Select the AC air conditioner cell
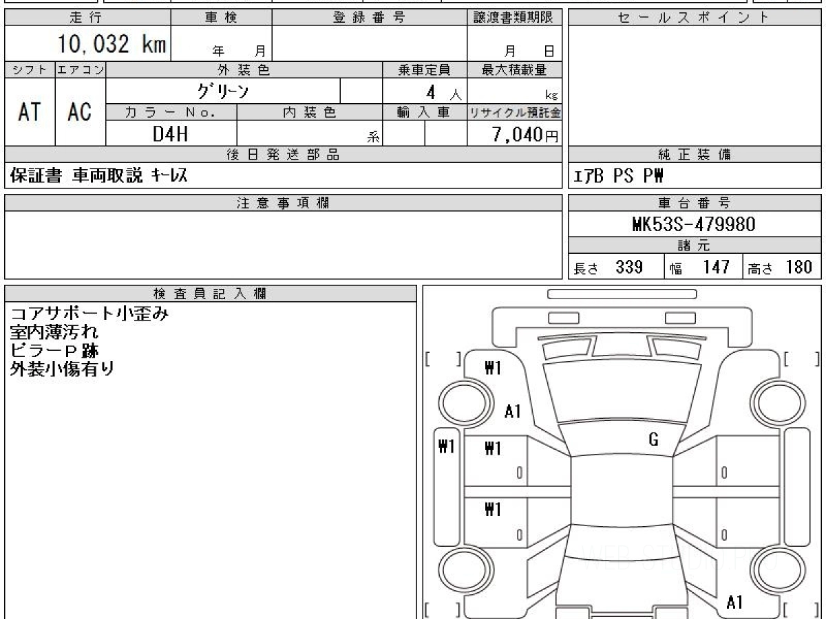This screenshot has height=619, width=826. click(80, 111)
